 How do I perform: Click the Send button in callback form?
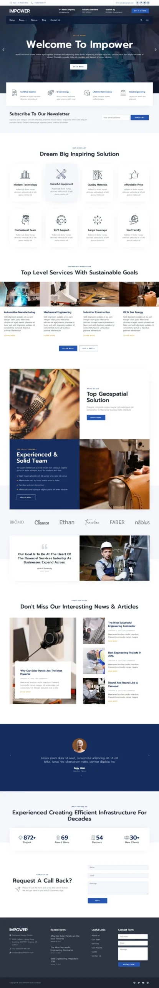pyautogui.click(x=98, y=900)
